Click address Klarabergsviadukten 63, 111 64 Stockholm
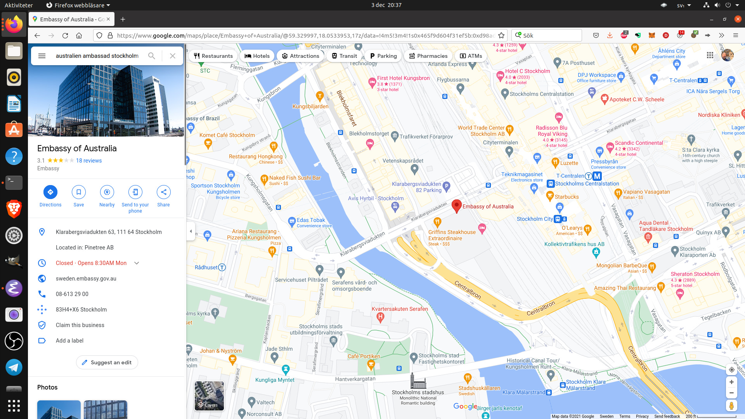 (x=109, y=232)
